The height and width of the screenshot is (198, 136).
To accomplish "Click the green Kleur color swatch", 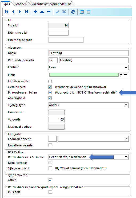I will click(84, 75).
